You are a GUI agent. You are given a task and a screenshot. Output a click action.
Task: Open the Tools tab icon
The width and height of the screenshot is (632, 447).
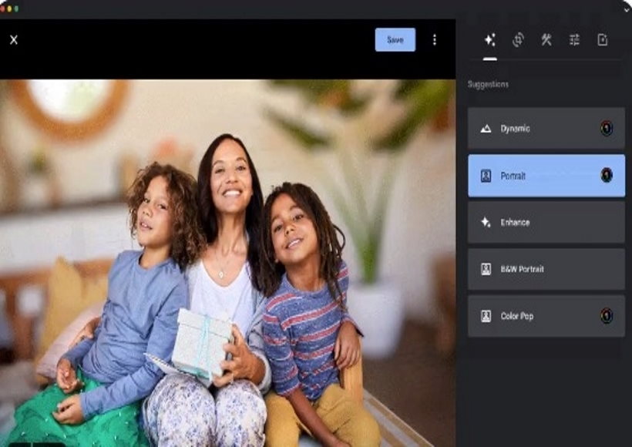pyautogui.click(x=546, y=40)
